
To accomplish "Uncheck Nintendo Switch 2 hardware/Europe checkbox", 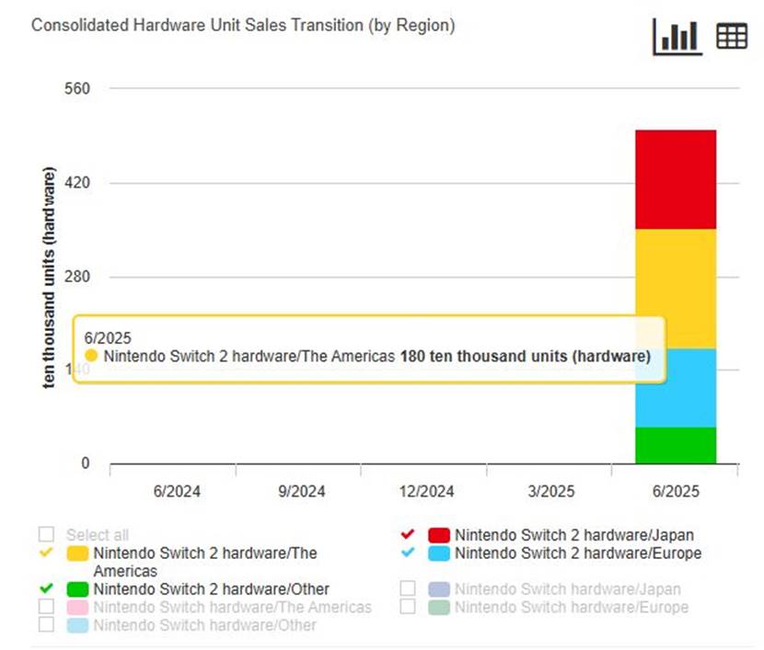I will [x=408, y=553].
